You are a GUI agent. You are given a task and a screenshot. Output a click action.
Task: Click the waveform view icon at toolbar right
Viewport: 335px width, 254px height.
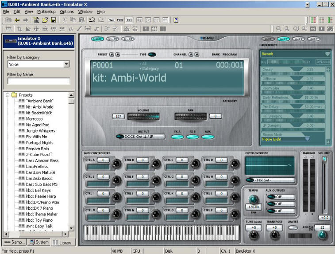point(313,29)
